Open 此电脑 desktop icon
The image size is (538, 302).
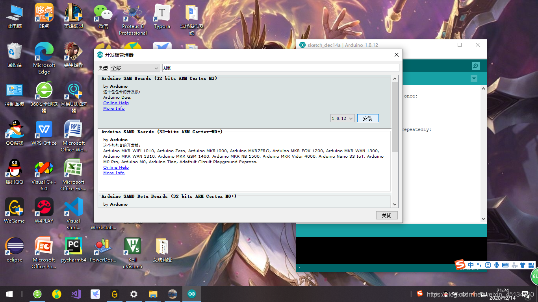(15, 17)
